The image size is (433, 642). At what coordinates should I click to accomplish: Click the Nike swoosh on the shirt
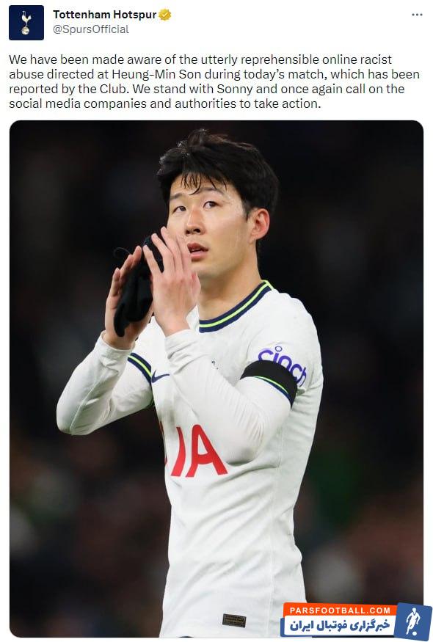pos(160,376)
